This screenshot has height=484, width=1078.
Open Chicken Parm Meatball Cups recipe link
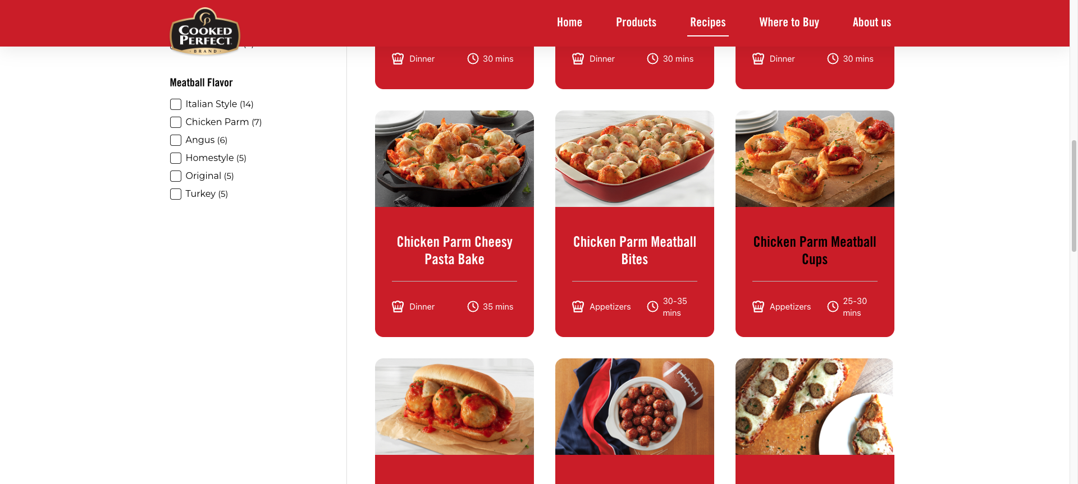pyautogui.click(x=815, y=251)
